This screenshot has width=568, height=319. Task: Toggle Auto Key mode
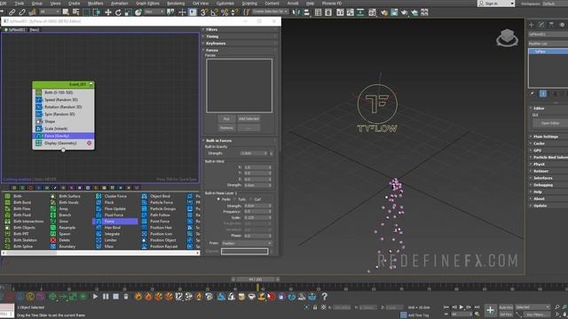[x=506, y=307]
